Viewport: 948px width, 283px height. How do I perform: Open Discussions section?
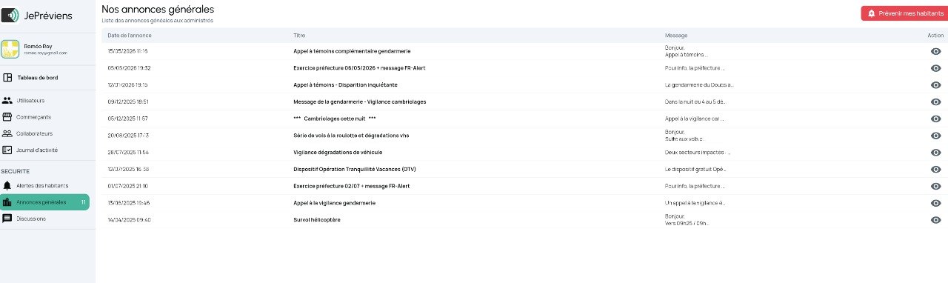[31, 219]
